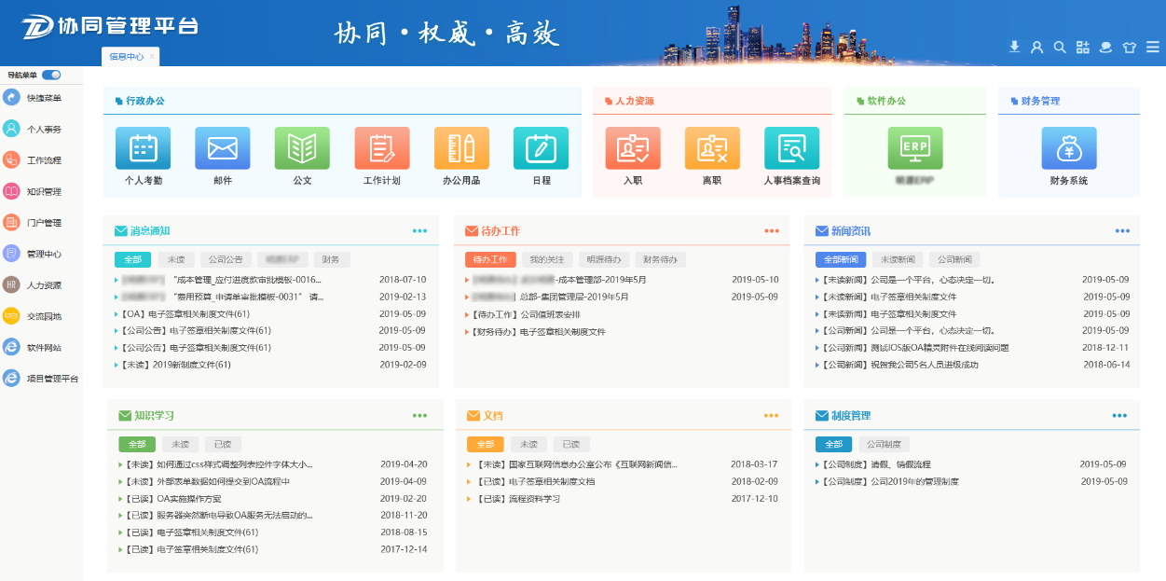Viewport: 1166px width, 581px height.
Task: Open the 办公用品 office supplies icon
Action: click(x=461, y=148)
